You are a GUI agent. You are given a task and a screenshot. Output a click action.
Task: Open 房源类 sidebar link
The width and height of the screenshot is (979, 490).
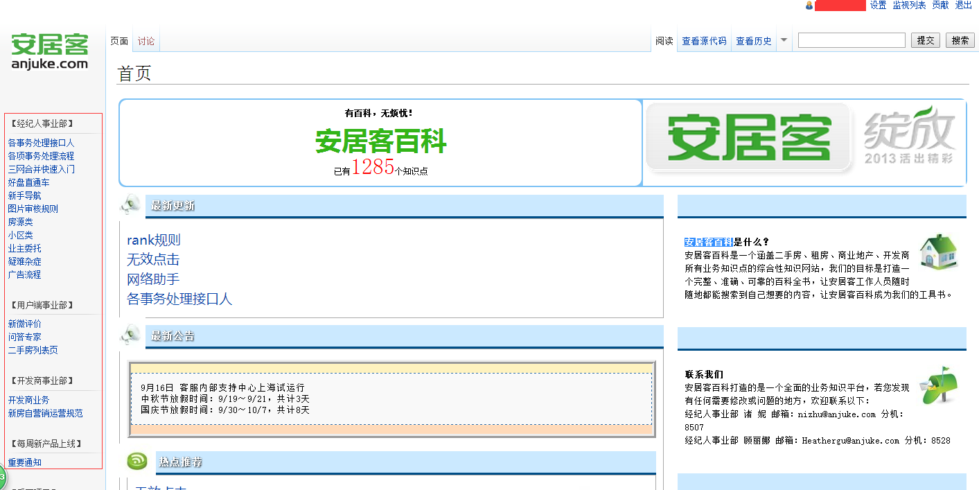click(x=20, y=222)
